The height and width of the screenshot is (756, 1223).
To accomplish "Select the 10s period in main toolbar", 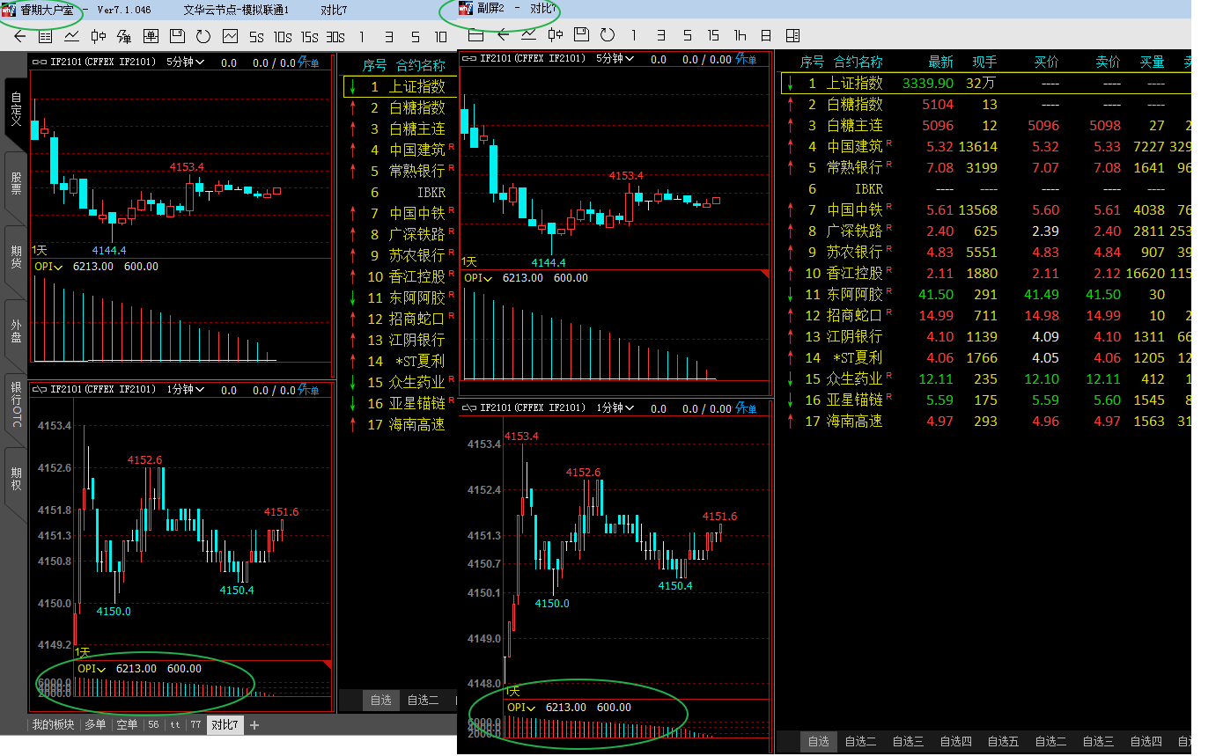I will (x=282, y=37).
